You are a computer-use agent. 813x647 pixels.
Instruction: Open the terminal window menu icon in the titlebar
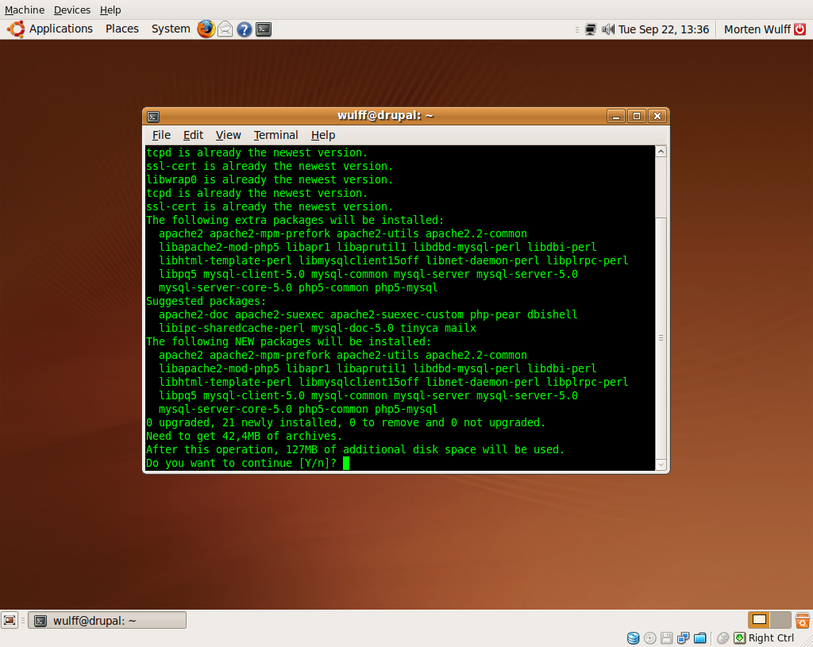153,116
